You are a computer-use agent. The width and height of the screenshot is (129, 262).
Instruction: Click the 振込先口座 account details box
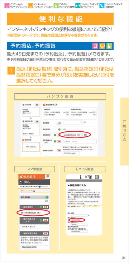coord(31,130)
